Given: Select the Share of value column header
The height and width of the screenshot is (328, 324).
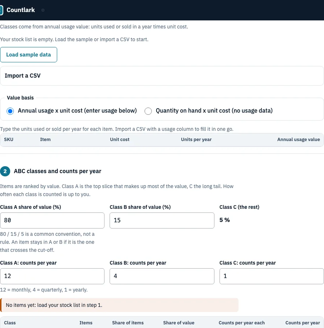Looking at the screenshot, I should pyautogui.click(x=179, y=323).
